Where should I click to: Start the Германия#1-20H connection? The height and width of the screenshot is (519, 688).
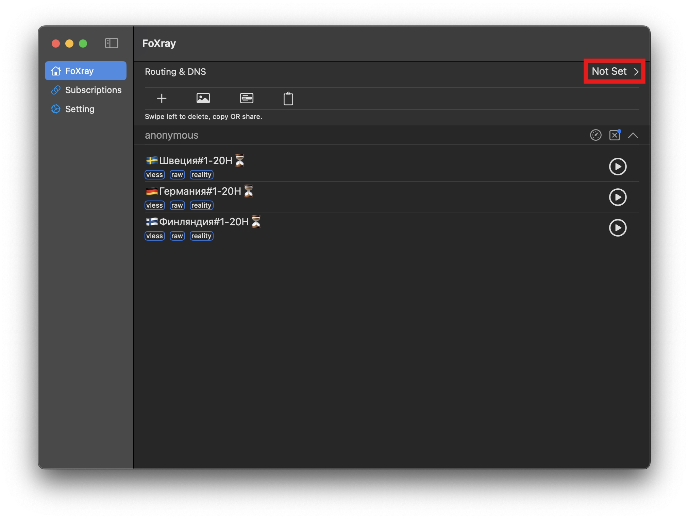pyautogui.click(x=617, y=197)
